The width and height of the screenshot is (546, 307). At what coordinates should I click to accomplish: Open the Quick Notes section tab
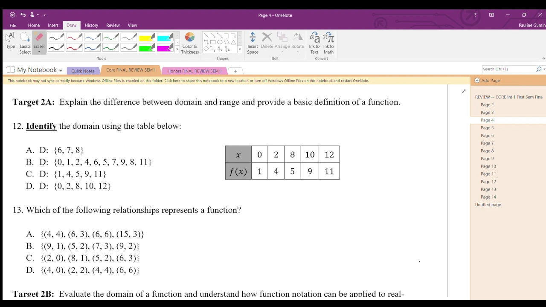tap(83, 71)
